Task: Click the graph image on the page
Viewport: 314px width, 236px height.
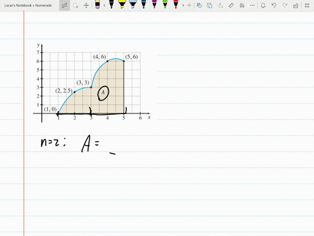Action: (92, 83)
